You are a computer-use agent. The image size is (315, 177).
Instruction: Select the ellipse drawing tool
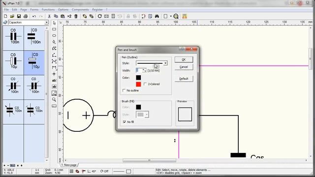[54, 35]
